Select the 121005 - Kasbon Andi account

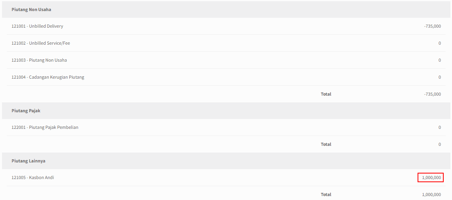32,177
